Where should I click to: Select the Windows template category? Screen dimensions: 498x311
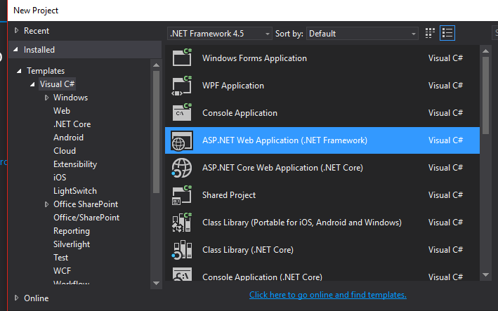point(70,98)
